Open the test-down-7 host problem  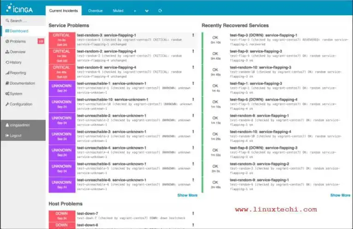point(88,213)
